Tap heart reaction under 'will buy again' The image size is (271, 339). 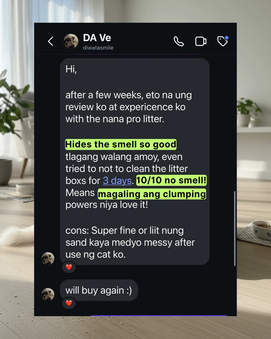coord(69,303)
